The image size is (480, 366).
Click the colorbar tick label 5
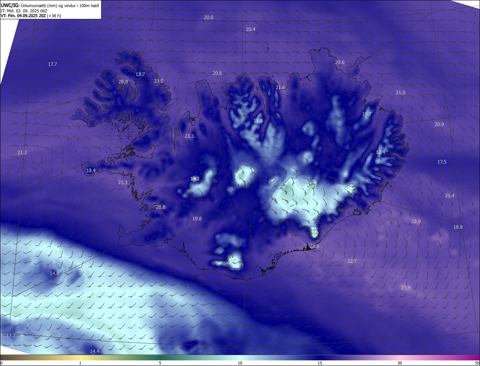click(x=160, y=363)
